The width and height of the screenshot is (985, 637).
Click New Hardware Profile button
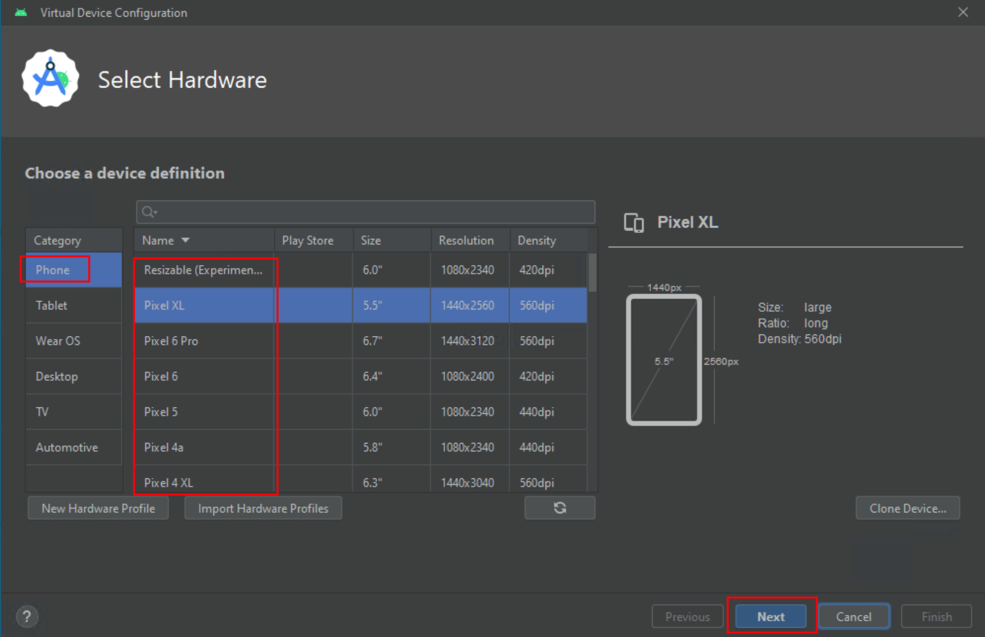coord(98,508)
